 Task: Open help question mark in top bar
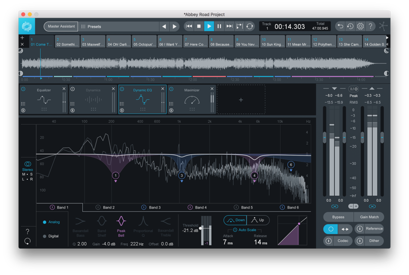tap(370, 26)
